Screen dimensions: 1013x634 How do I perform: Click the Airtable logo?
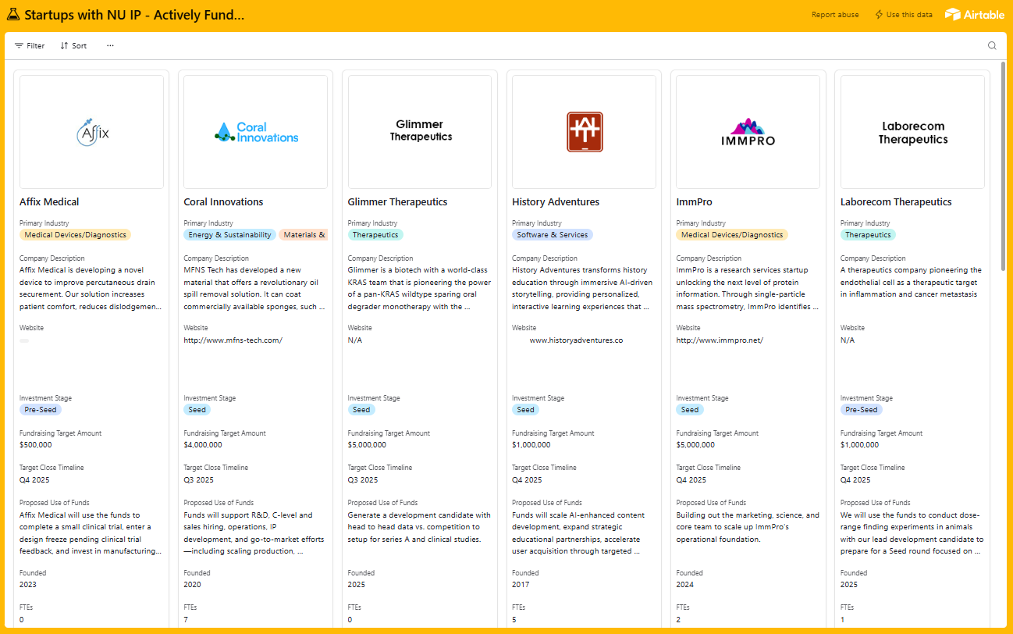point(974,15)
